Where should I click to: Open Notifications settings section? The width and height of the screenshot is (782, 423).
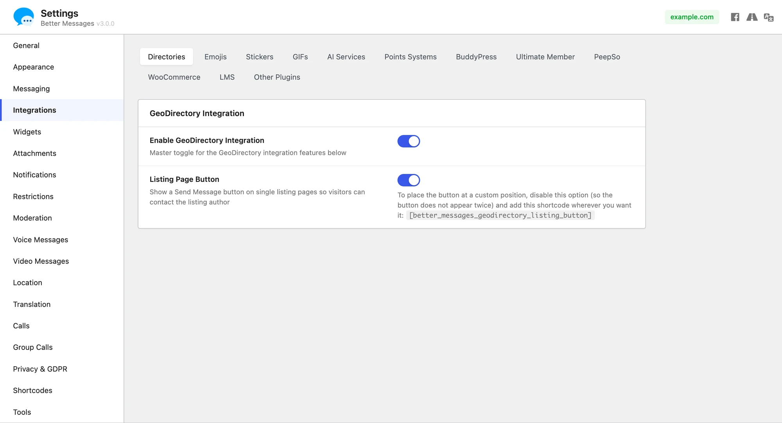pyautogui.click(x=62, y=175)
